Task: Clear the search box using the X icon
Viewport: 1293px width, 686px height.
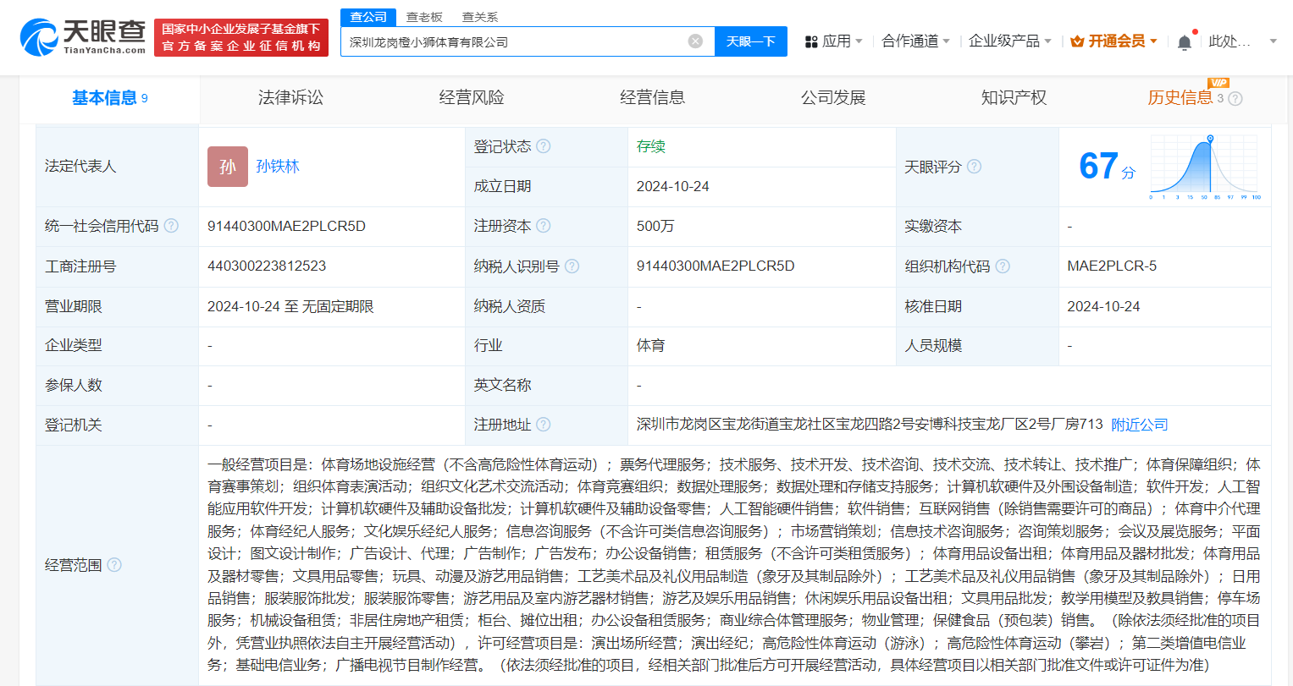Action: click(x=694, y=41)
